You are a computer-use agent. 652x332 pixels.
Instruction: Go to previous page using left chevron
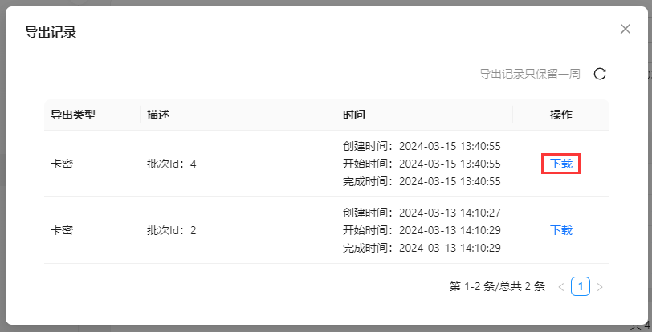click(x=561, y=287)
